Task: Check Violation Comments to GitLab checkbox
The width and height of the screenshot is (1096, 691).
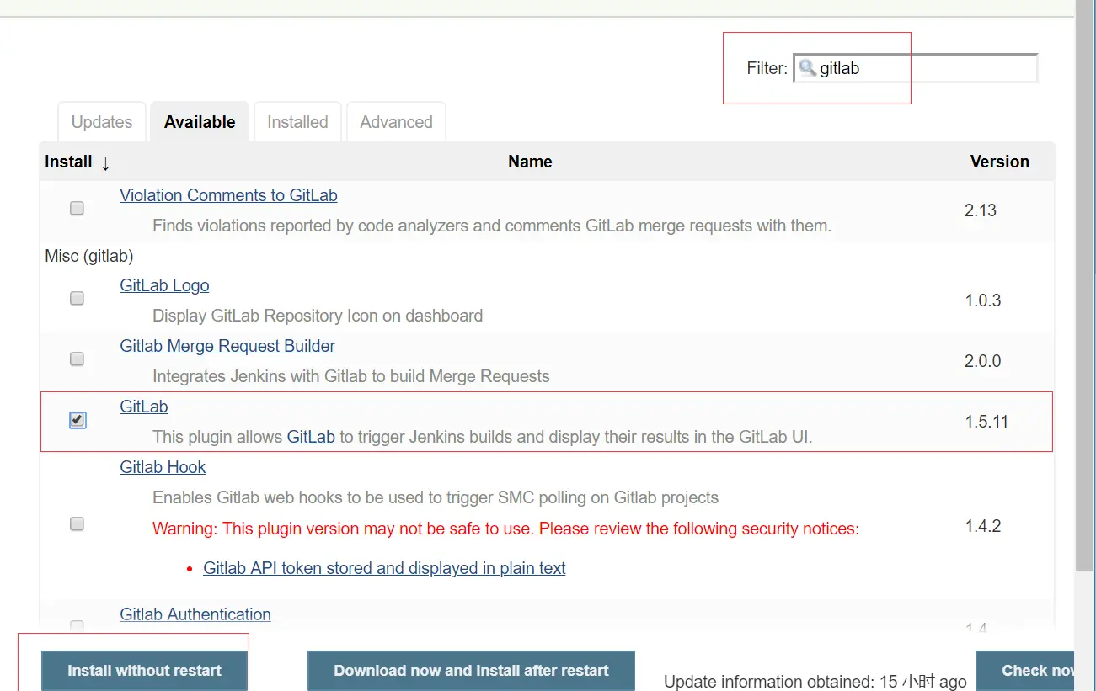Action: (x=77, y=208)
